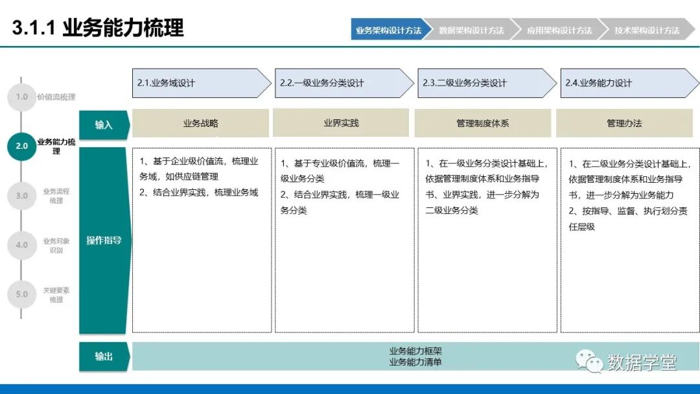700x394 pixels.
Task: Toggle the 输入 row label
Action: [x=104, y=123]
